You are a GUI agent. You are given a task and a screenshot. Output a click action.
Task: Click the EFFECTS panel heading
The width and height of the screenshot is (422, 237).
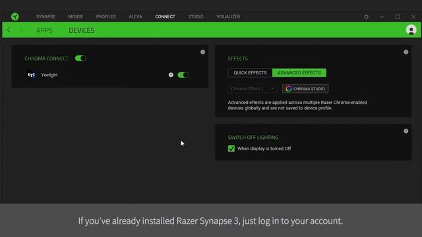[237, 59]
